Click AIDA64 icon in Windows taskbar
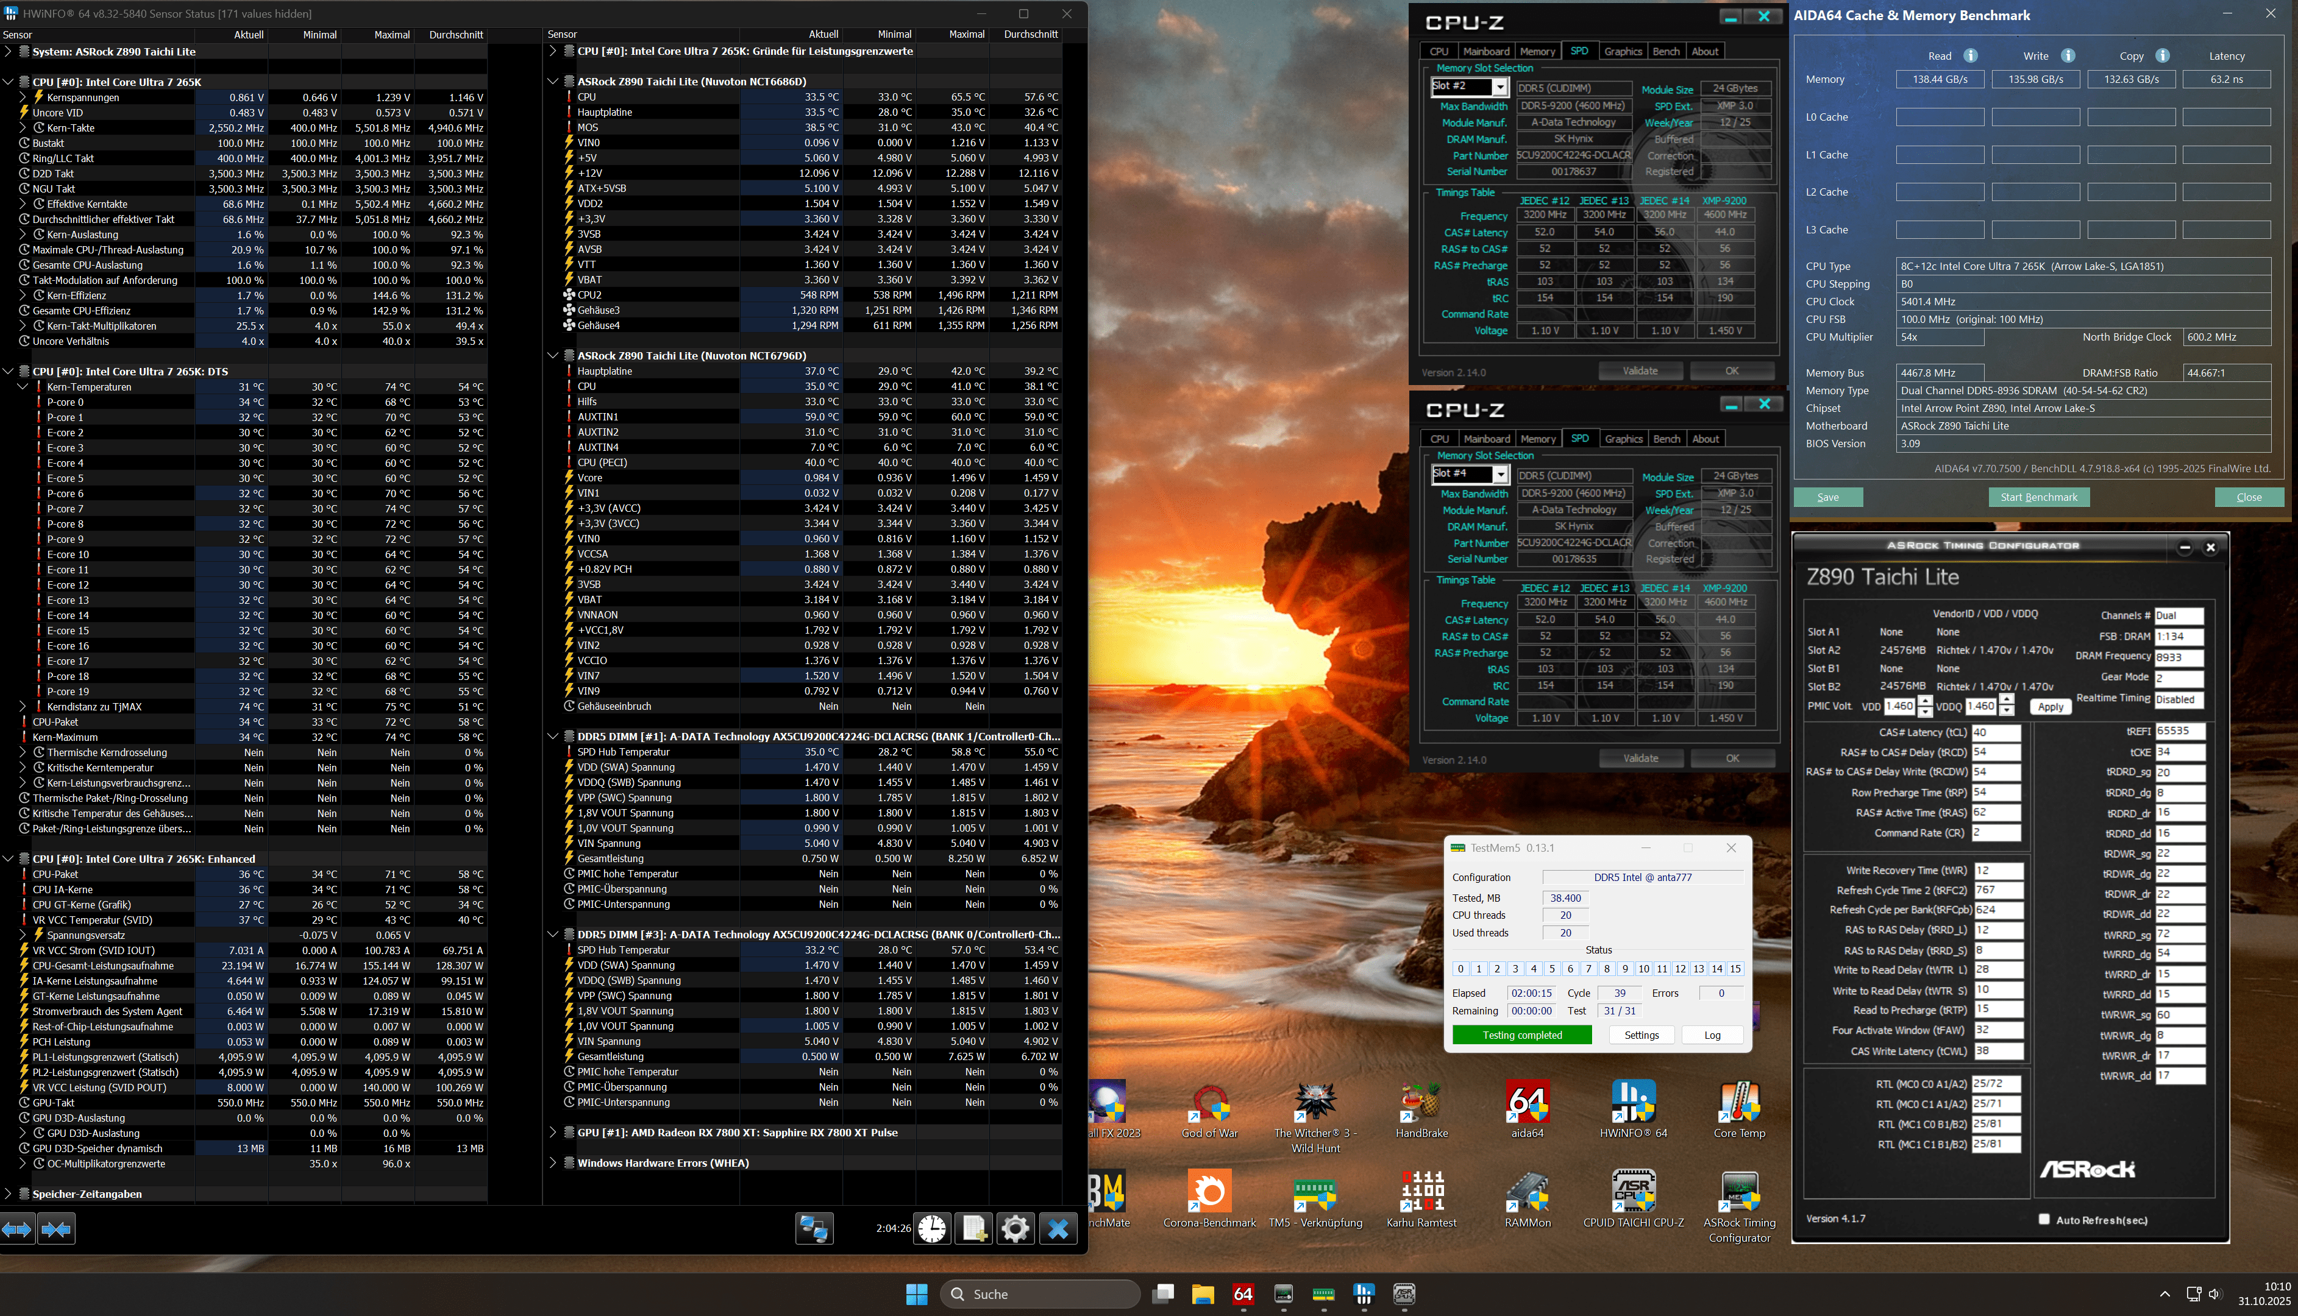This screenshot has height=1316, width=2298. pos(1243,1294)
